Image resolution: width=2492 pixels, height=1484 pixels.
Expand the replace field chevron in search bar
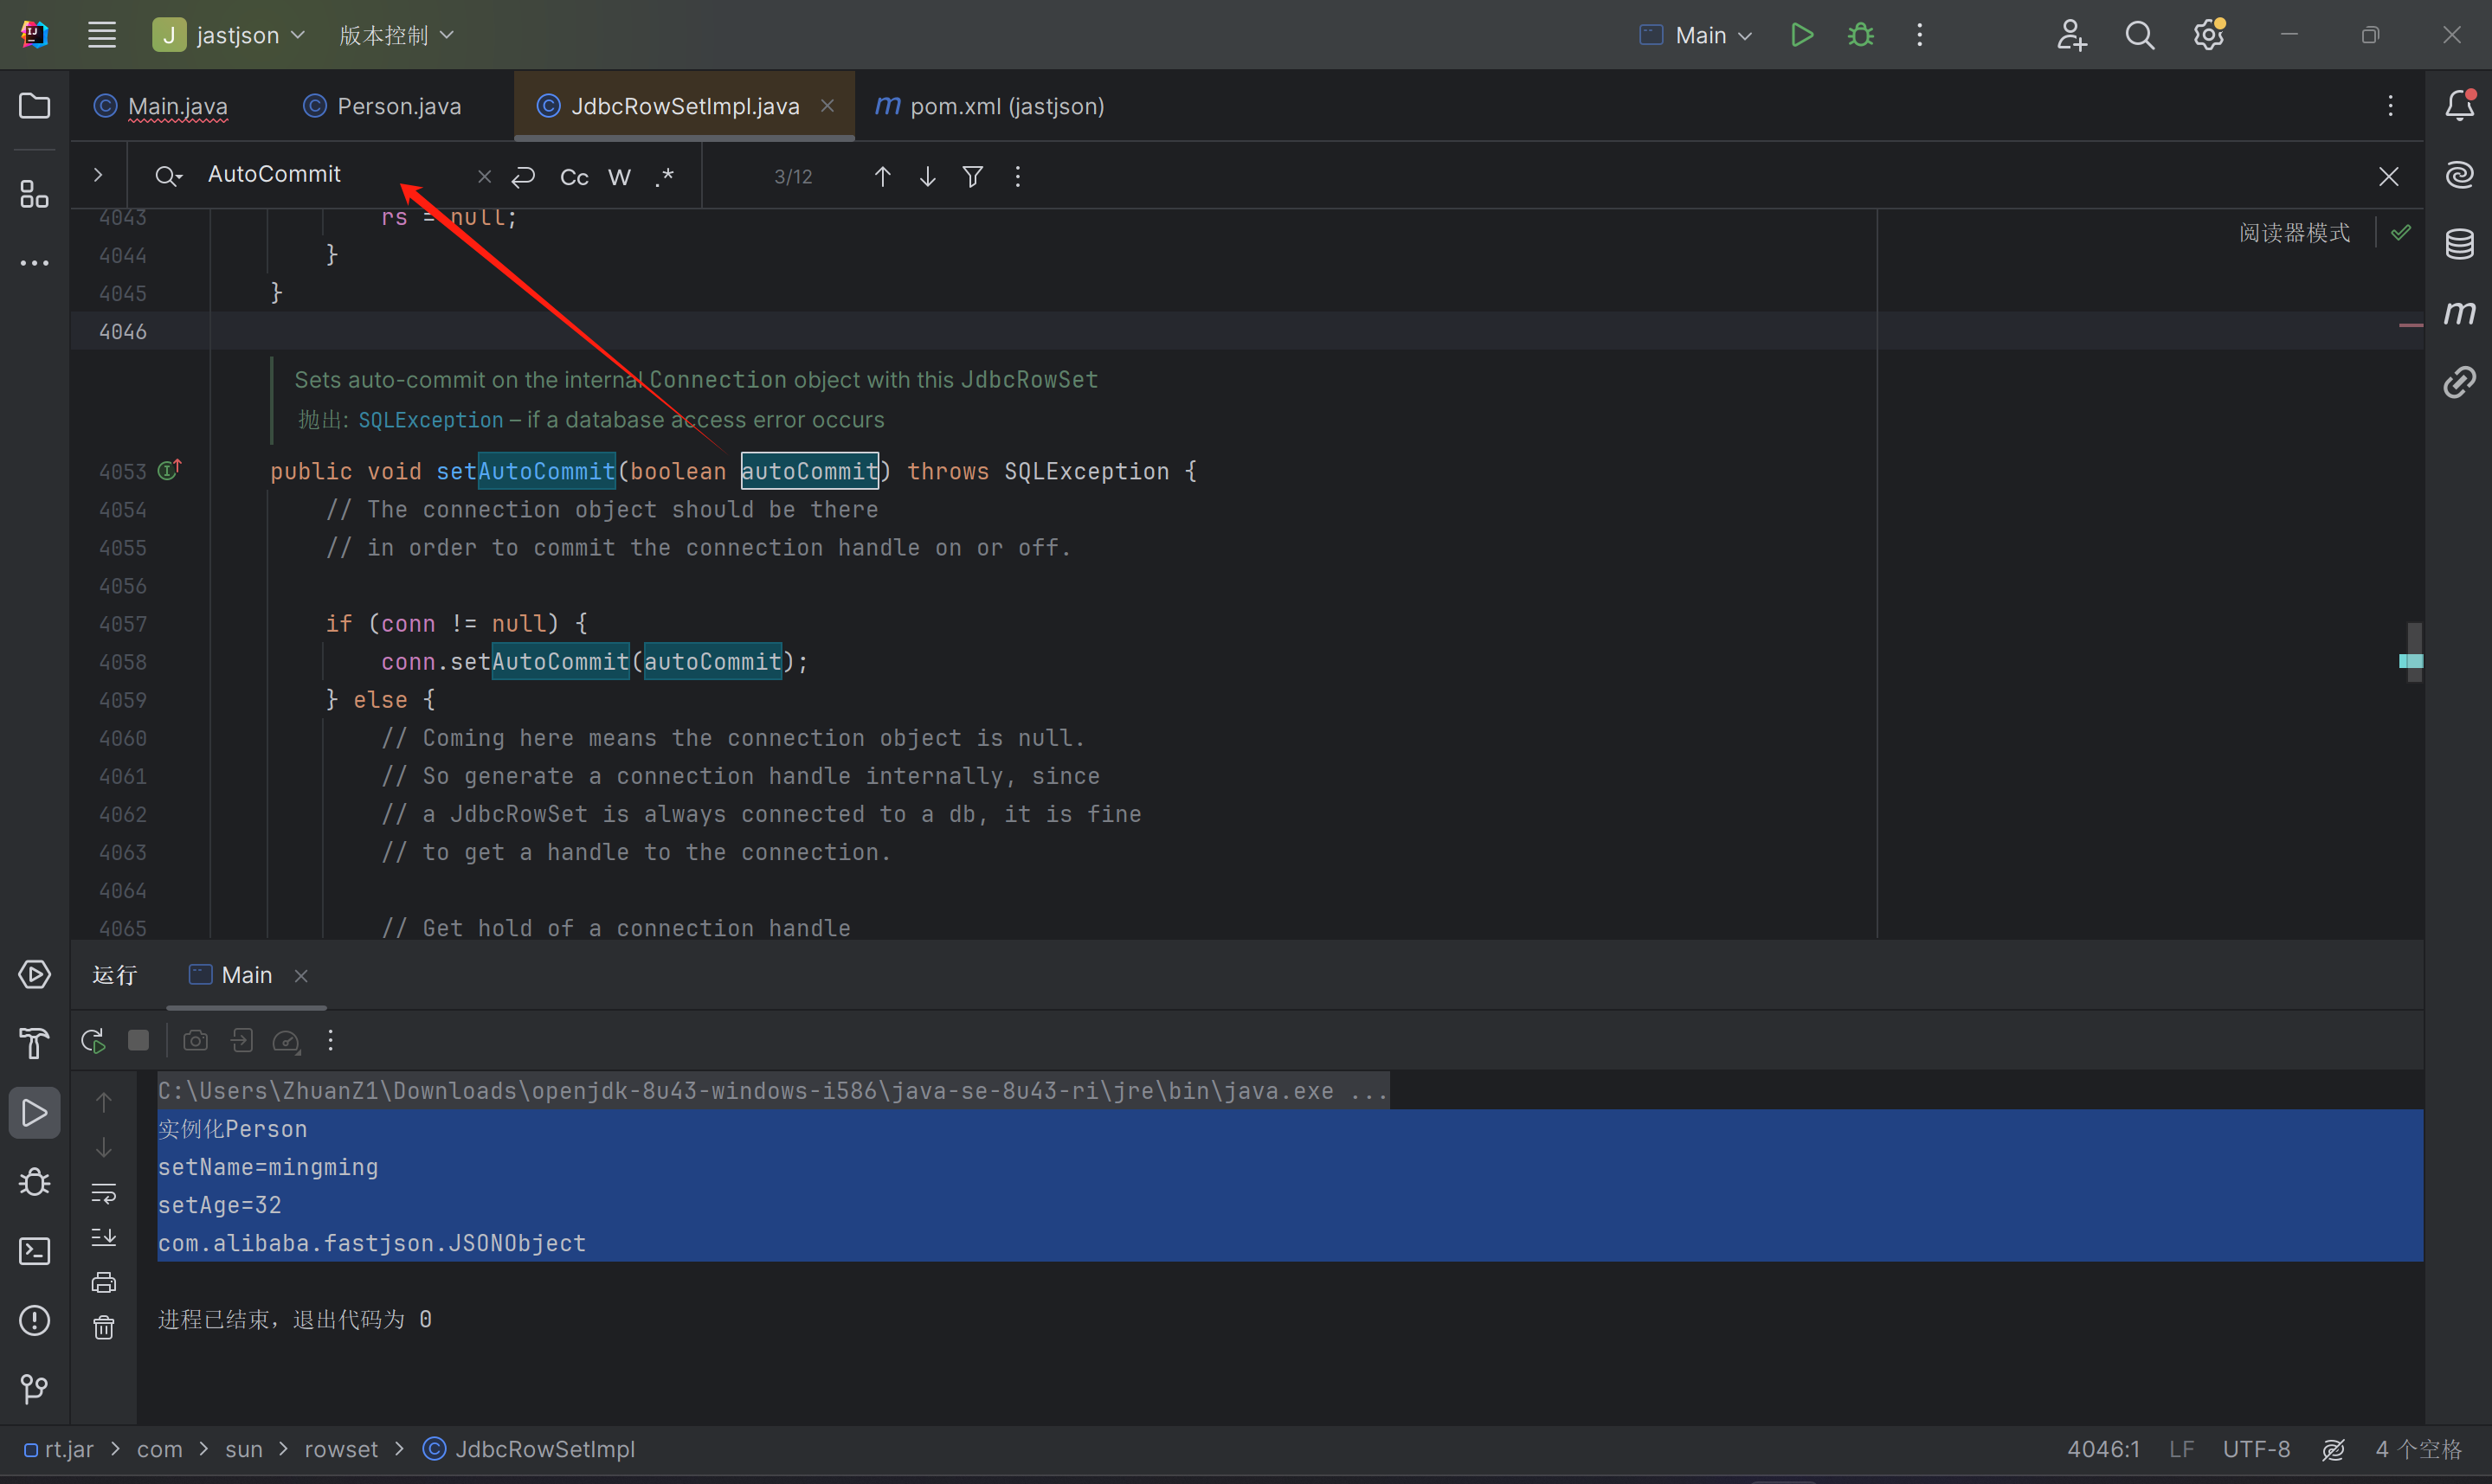coord(97,175)
